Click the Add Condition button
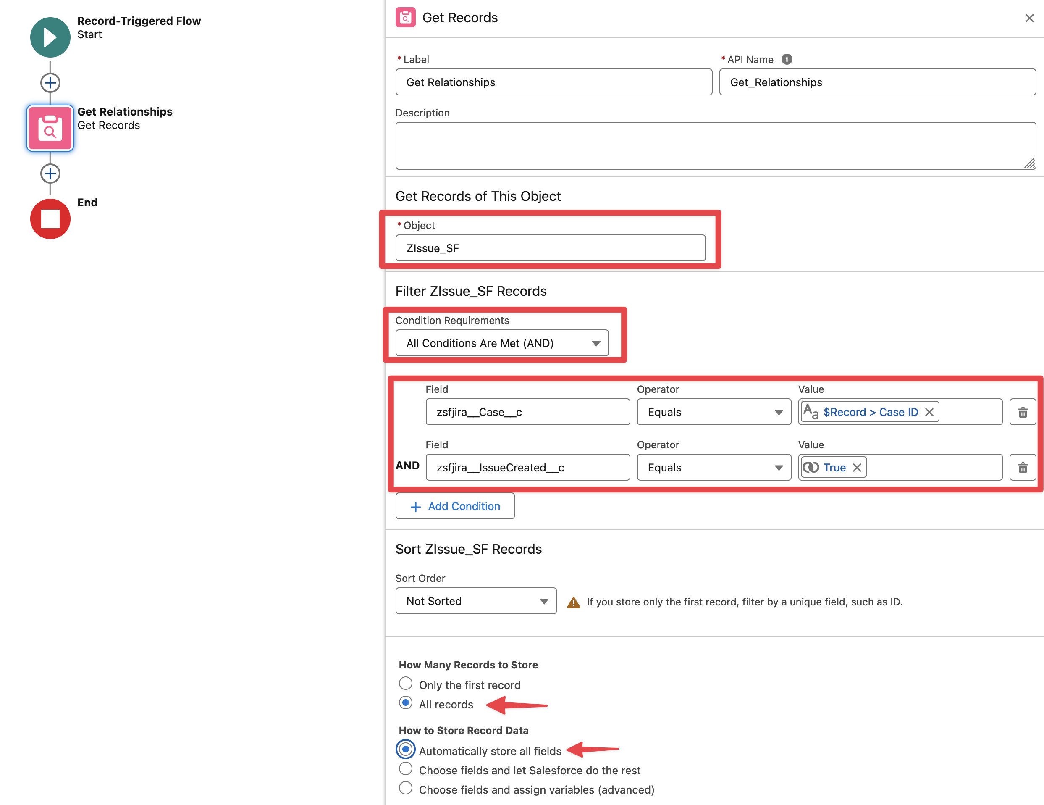This screenshot has width=1044, height=805. pos(455,506)
